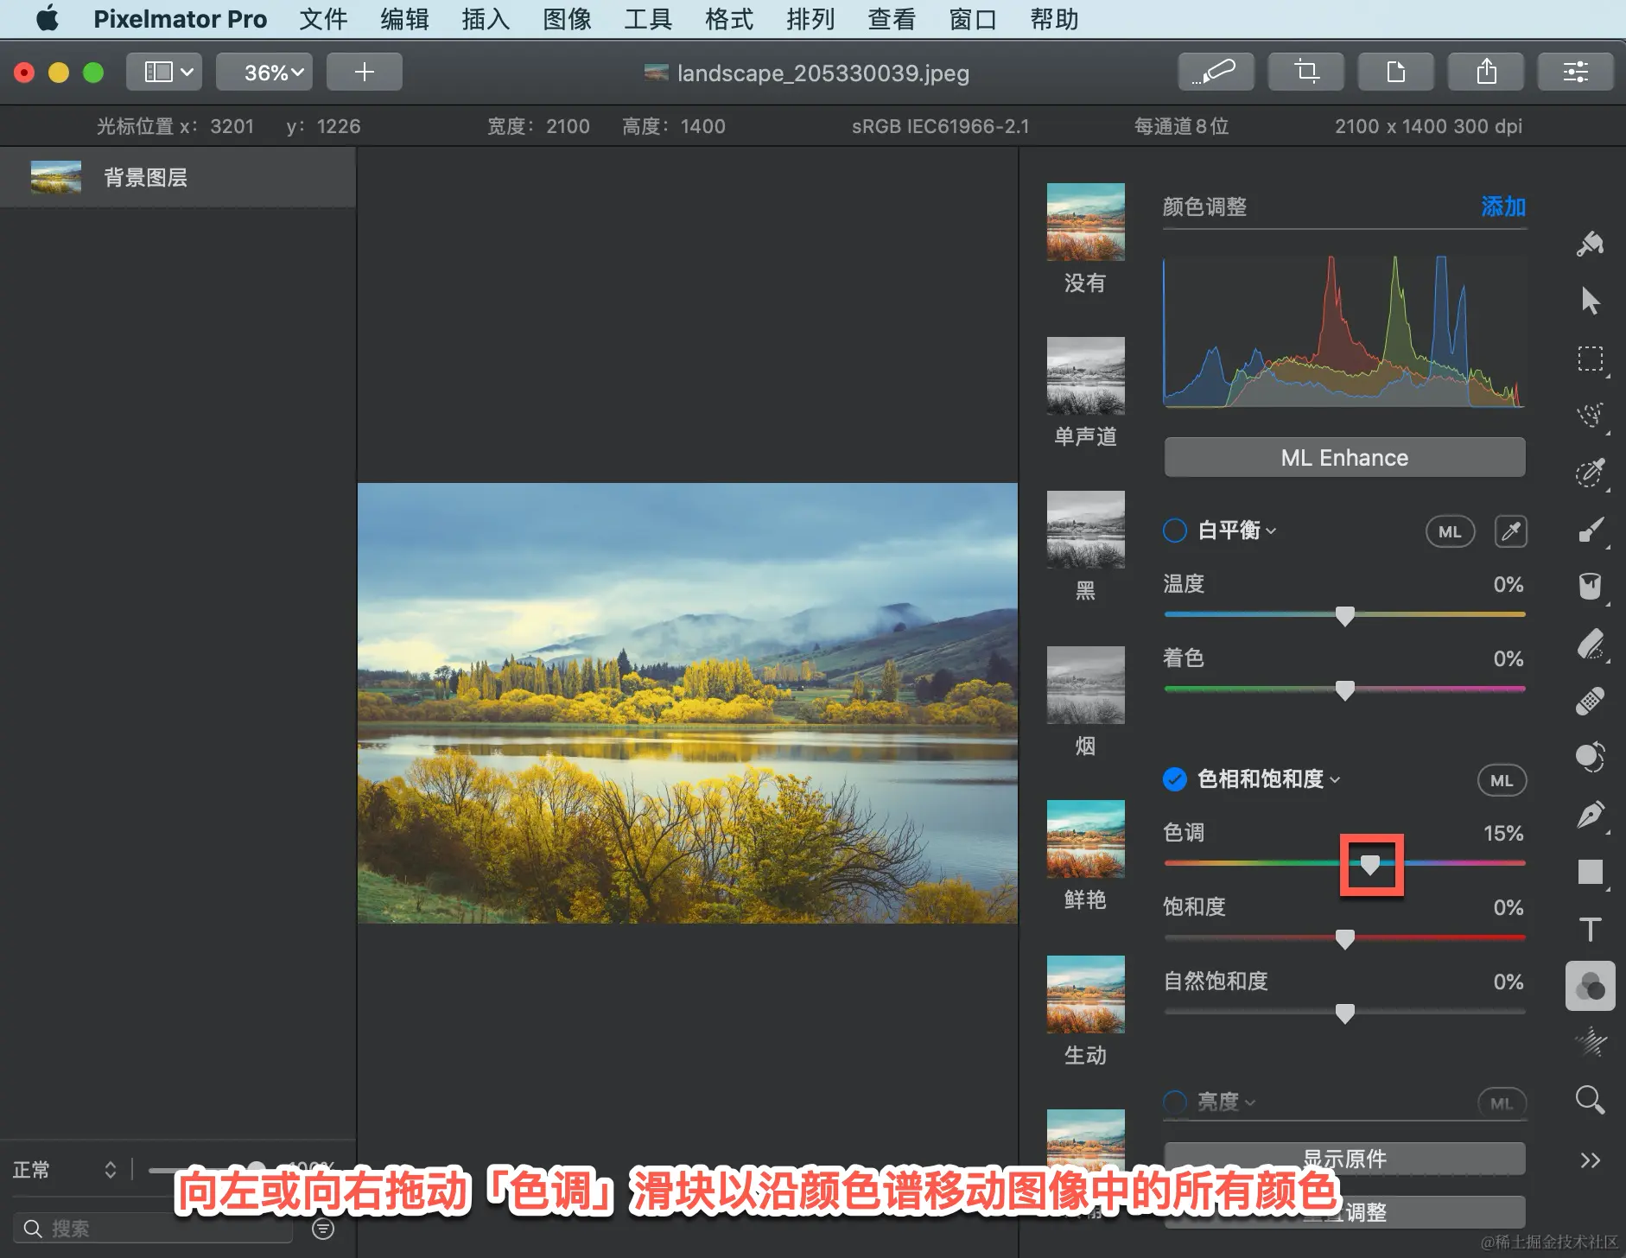Select the Erase tool
The width and height of the screenshot is (1626, 1258).
pos(1590,644)
